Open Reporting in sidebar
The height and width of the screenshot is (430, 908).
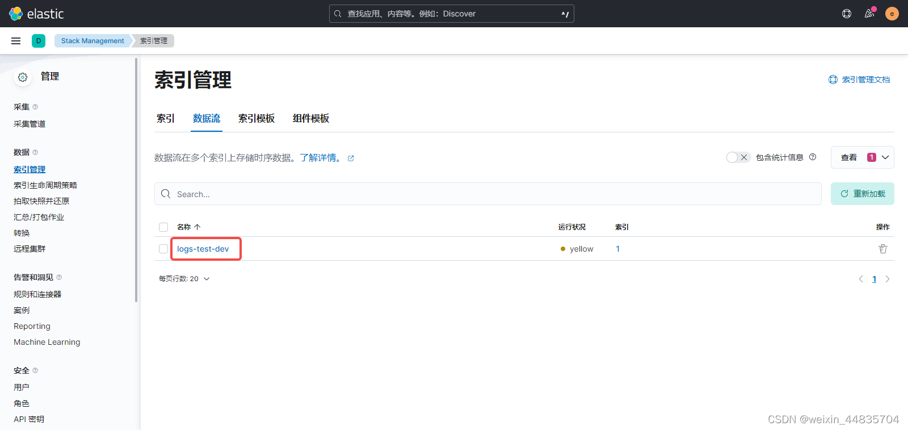32,326
